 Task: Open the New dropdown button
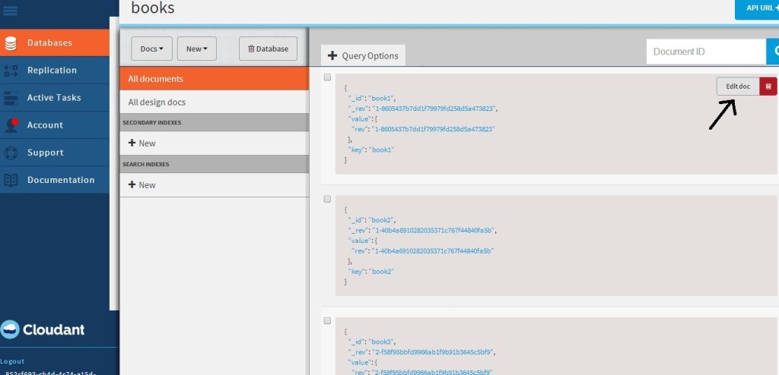[197, 49]
